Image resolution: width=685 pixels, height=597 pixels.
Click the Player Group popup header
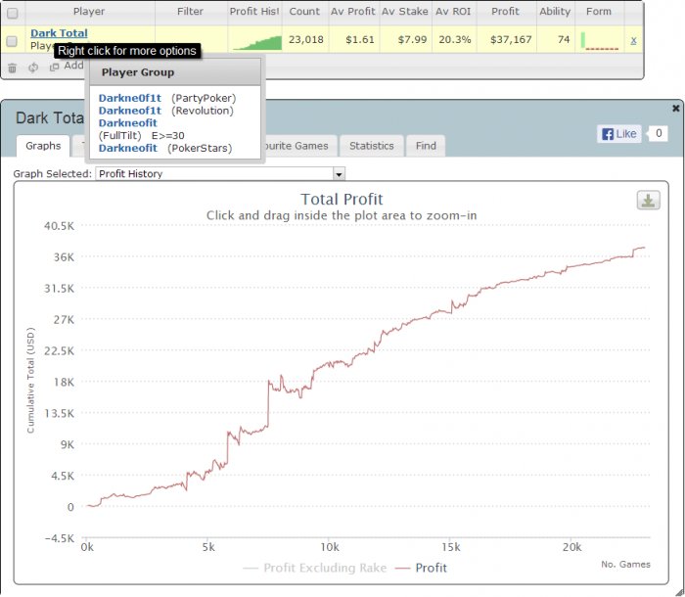click(175, 72)
